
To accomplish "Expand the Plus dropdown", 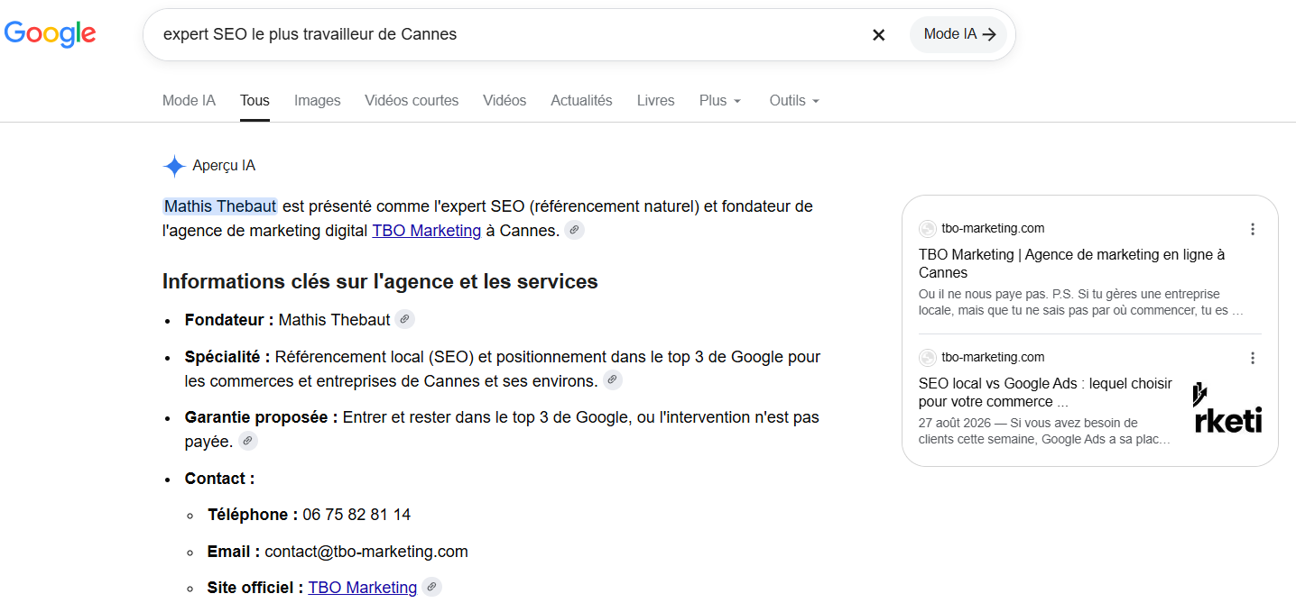I will click(x=720, y=100).
